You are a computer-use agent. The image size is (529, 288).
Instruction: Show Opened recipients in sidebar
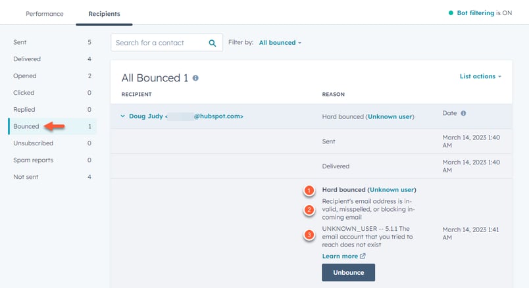25,76
